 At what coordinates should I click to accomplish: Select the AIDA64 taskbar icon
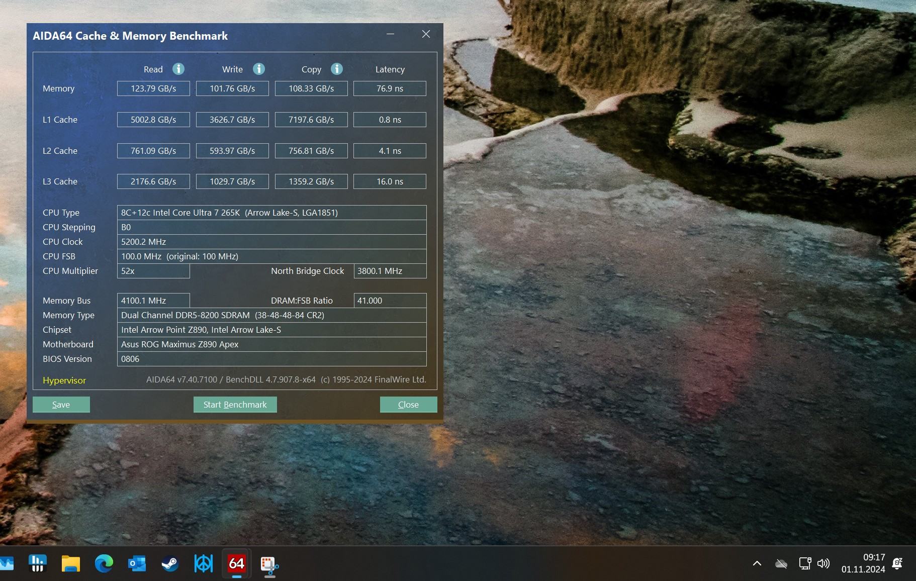pyautogui.click(x=236, y=563)
